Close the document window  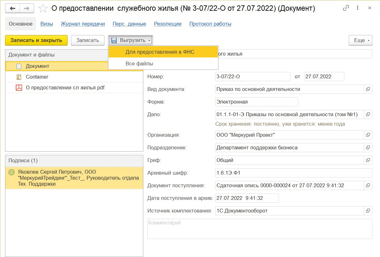point(370,8)
